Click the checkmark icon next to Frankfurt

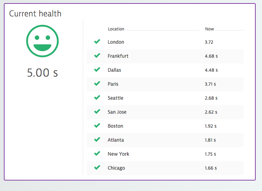point(97,55)
